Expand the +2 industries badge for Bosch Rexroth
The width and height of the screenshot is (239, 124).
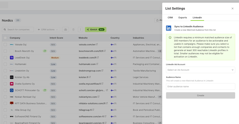[x=160, y=51]
